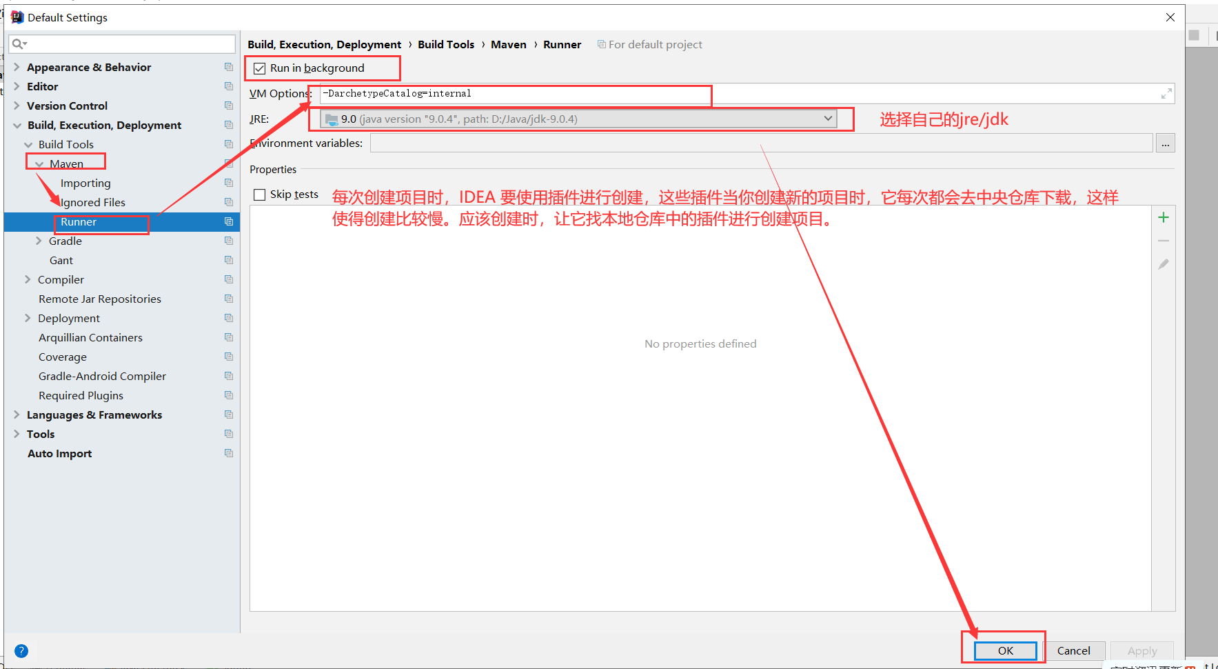Viewport: 1218px width, 669px height.
Task: Enable the Skip tests checkbox
Action: pyautogui.click(x=260, y=194)
